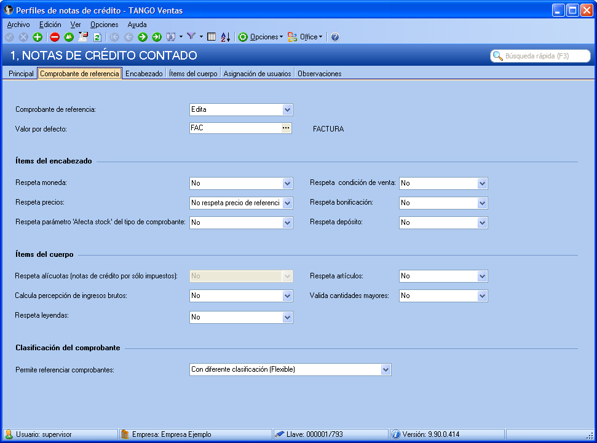This screenshot has width=597, height=443.
Task: Open the Respeta leyendas dropdown
Action: point(288,318)
